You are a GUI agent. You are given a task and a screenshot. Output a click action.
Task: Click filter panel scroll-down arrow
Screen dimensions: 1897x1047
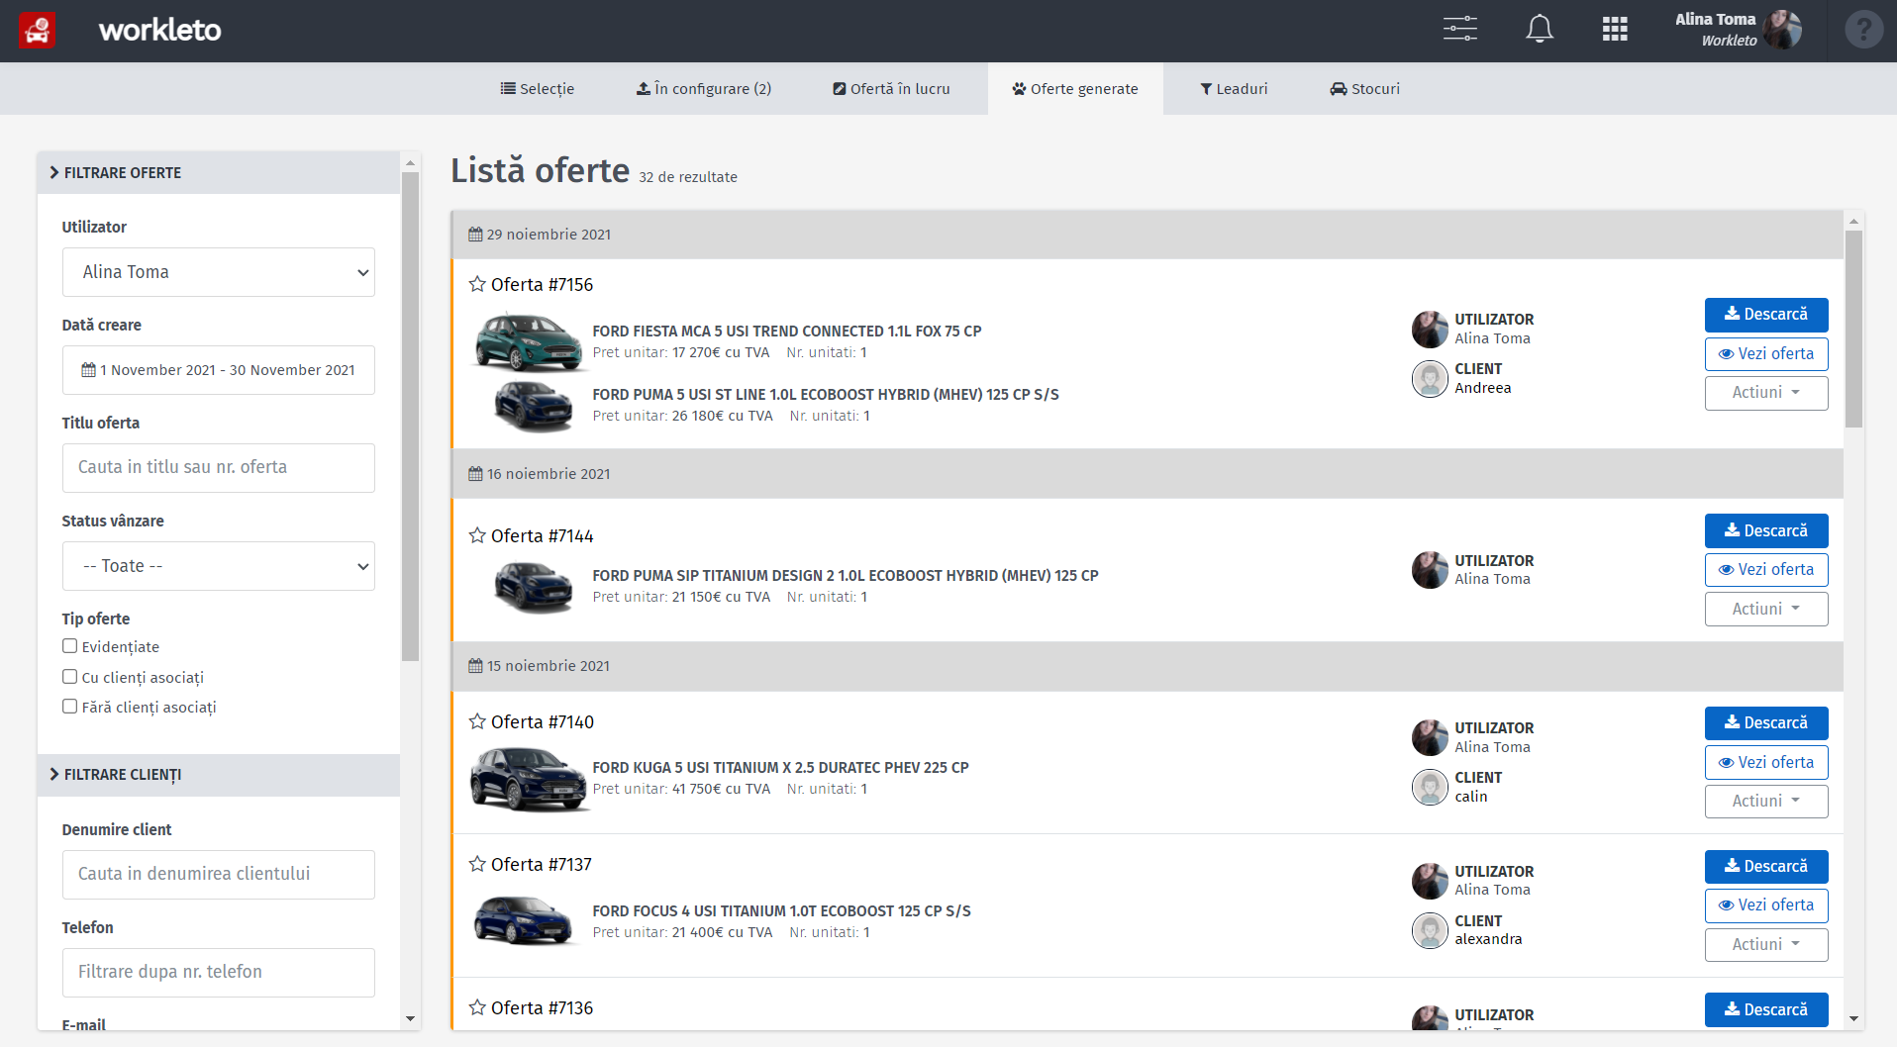pyautogui.click(x=410, y=1019)
